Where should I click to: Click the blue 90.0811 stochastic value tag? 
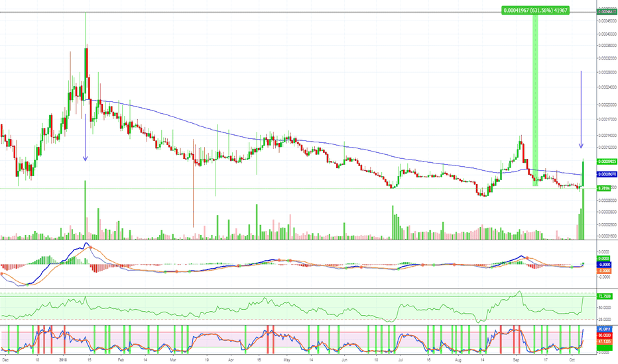coord(605,330)
